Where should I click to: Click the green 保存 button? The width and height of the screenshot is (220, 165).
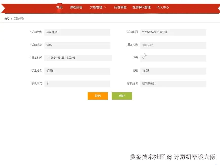click(x=122, y=96)
